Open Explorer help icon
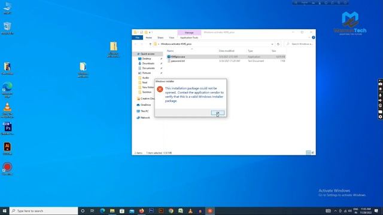 click(x=314, y=38)
